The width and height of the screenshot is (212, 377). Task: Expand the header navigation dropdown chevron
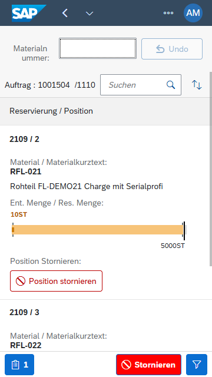click(90, 14)
